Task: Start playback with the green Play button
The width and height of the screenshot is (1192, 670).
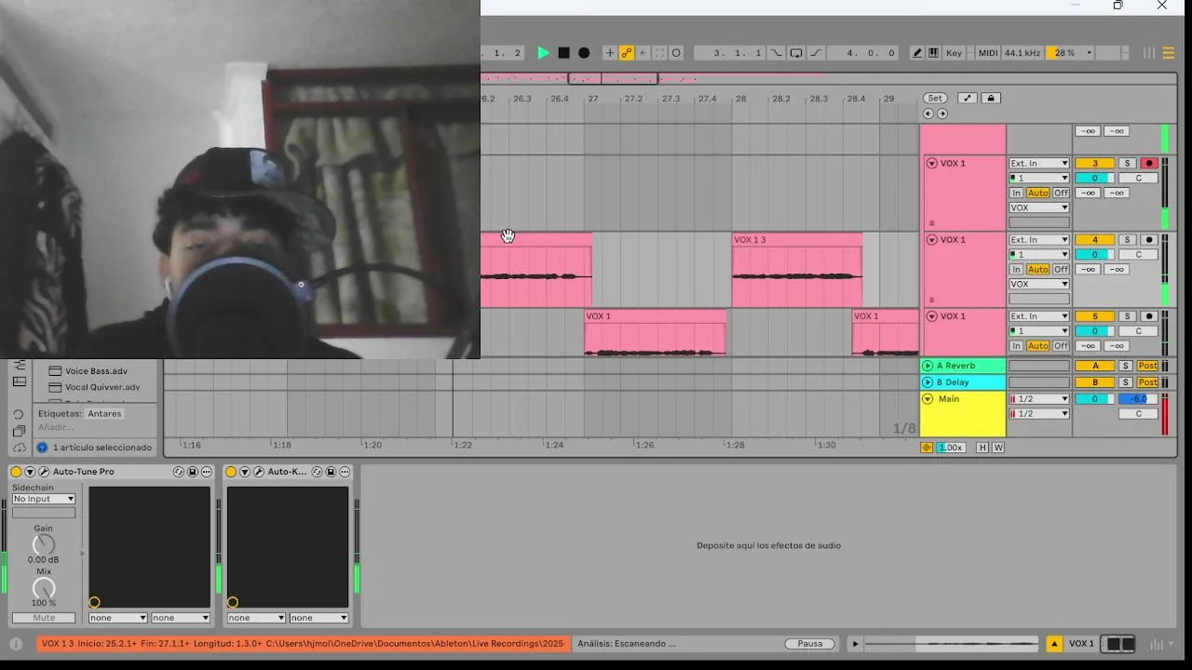Action: pos(544,53)
